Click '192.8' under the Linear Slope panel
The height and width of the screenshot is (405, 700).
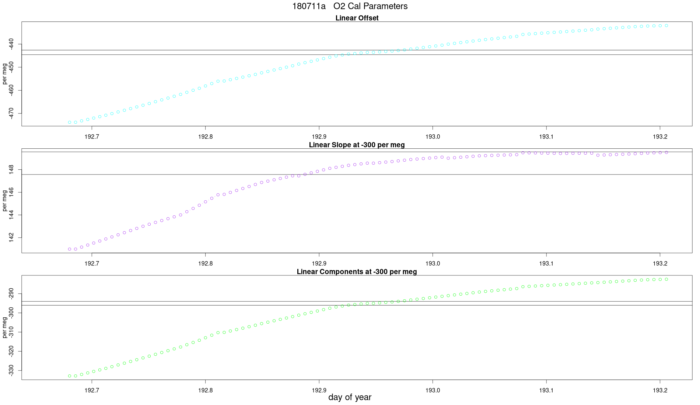tap(205, 264)
